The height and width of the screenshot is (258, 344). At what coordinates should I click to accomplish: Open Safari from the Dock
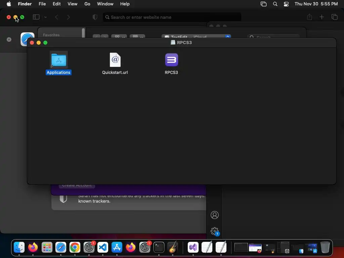click(61, 247)
